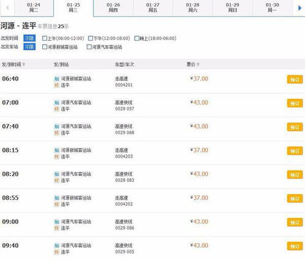Select the 01-25 date tab
This screenshot has width=305, height=260.
point(73,7)
